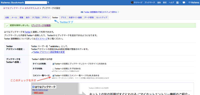Focus the header search field
Screen dimensions: 200x95
36,2
